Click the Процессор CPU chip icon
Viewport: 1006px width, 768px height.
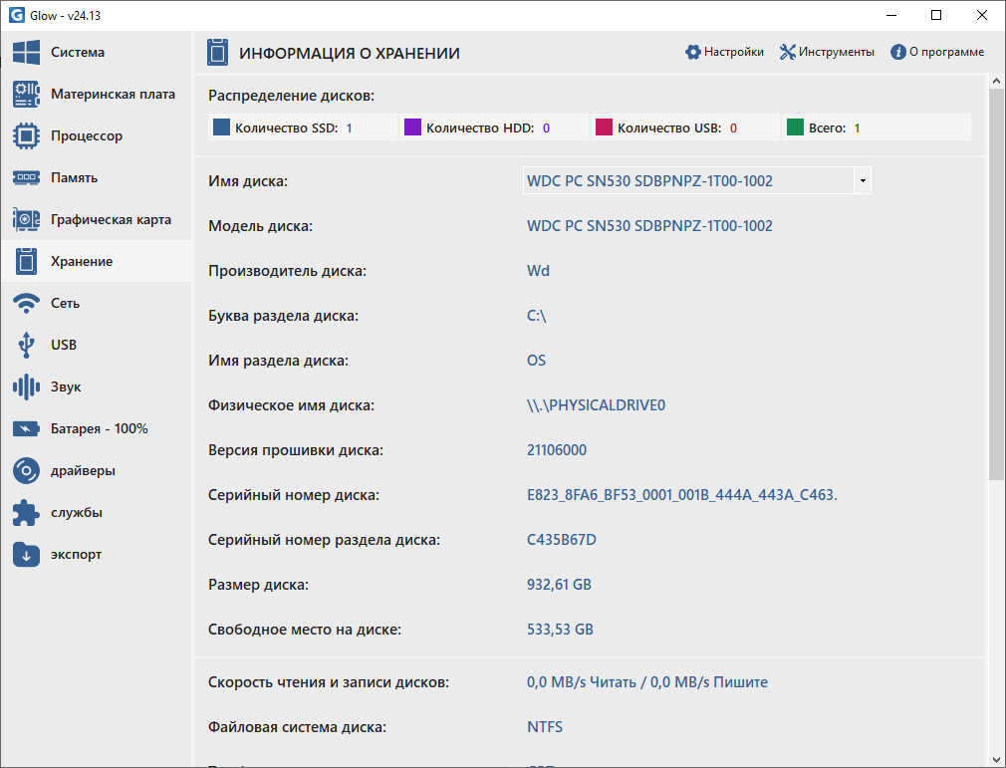coord(26,136)
